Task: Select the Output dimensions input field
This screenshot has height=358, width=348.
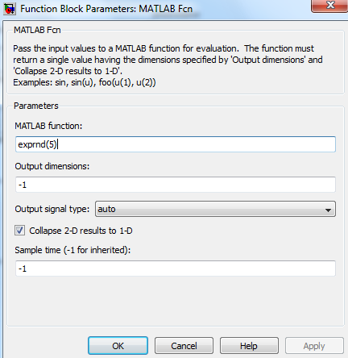Action: 176,185
